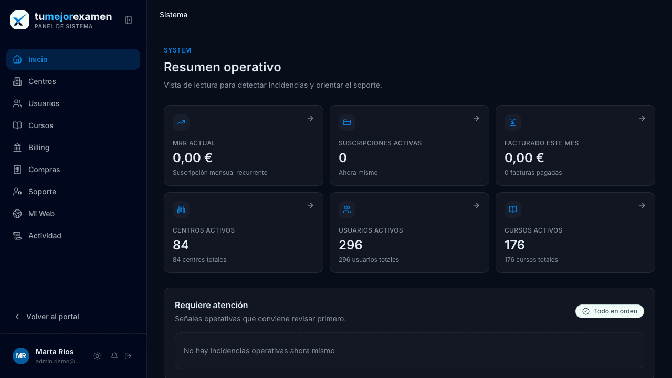This screenshot has height=378, width=672.
Task: Click the Resumen operativo heading
Action: 223,67
